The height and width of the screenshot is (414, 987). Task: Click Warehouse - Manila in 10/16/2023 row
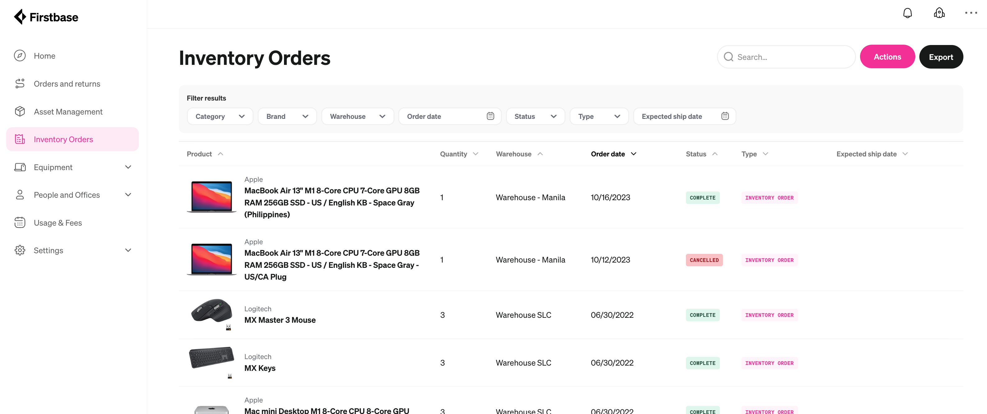coord(530,197)
